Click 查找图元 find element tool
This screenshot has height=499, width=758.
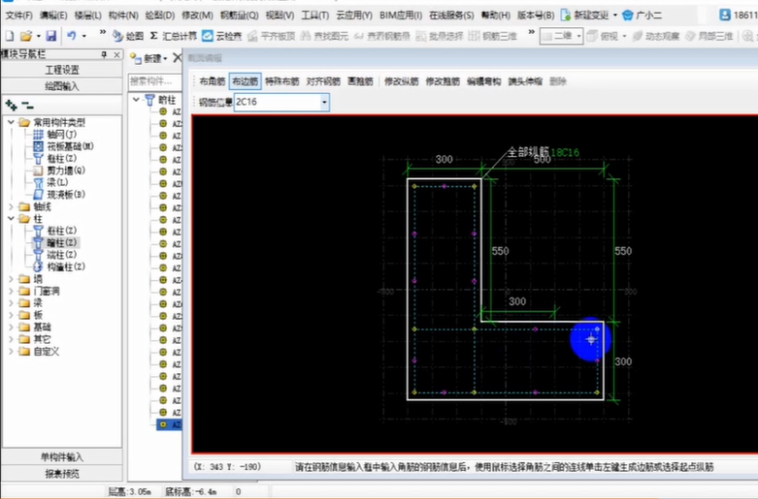(x=324, y=36)
